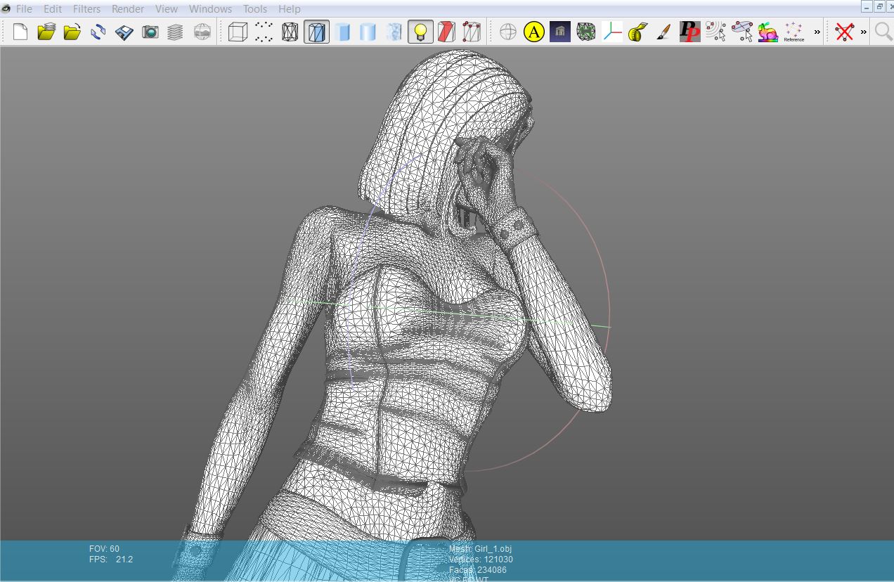Show the layer dialog via the stacked layers icon
Image resolution: width=894 pixels, height=582 pixels.
click(176, 32)
